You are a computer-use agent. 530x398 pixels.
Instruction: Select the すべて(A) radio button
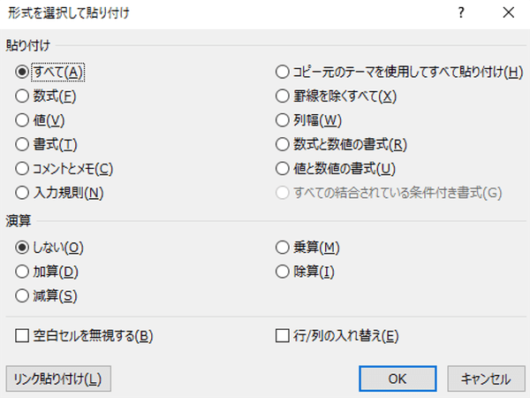click(23, 72)
